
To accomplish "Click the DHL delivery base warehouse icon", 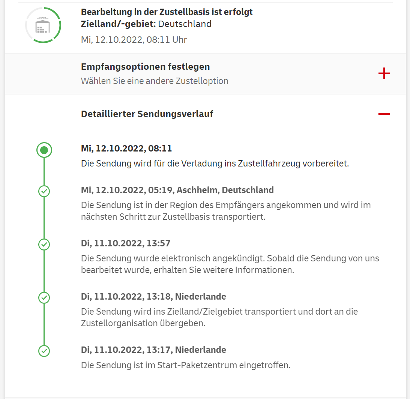I will click(x=43, y=25).
